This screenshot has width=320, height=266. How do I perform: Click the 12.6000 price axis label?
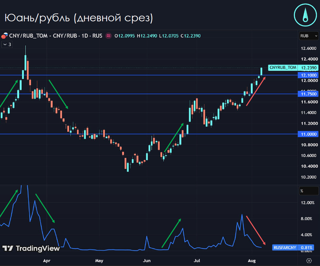pyautogui.click(x=309, y=48)
